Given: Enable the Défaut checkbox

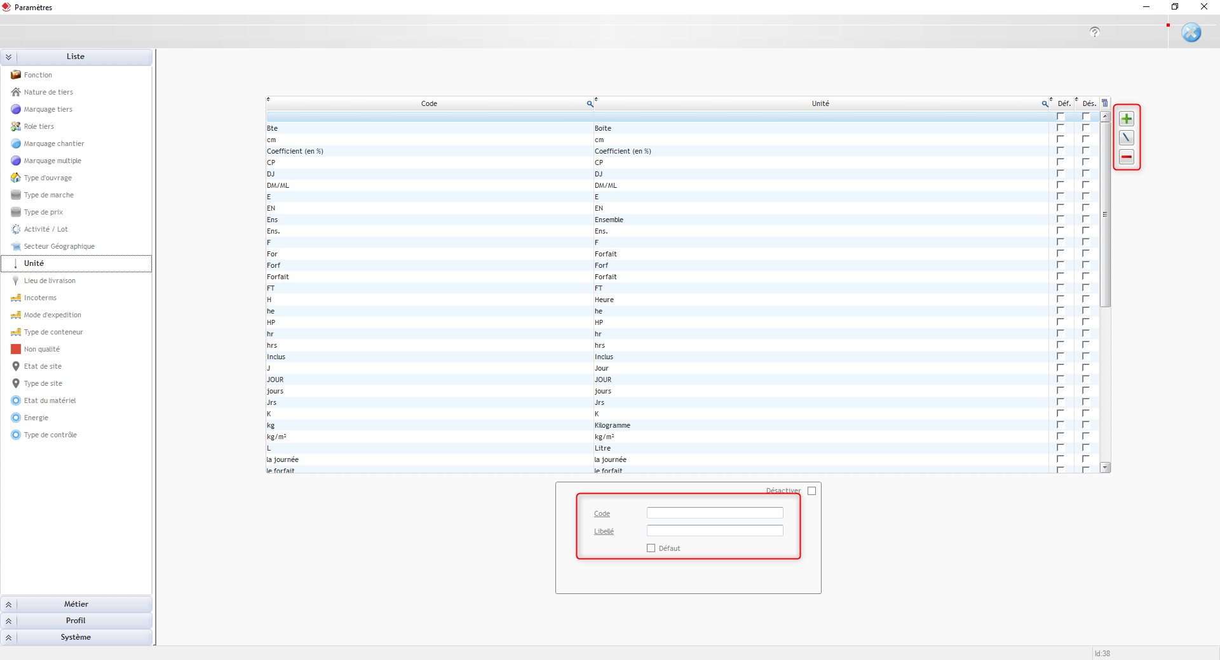Looking at the screenshot, I should point(651,548).
